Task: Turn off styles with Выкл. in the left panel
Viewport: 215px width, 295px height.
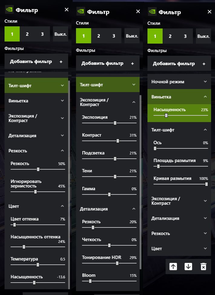Action: click(x=61, y=34)
